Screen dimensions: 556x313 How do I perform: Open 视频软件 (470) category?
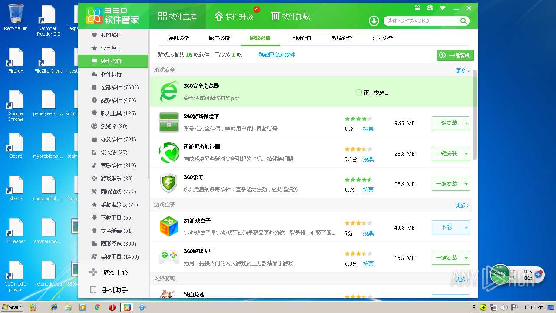tap(113, 100)
